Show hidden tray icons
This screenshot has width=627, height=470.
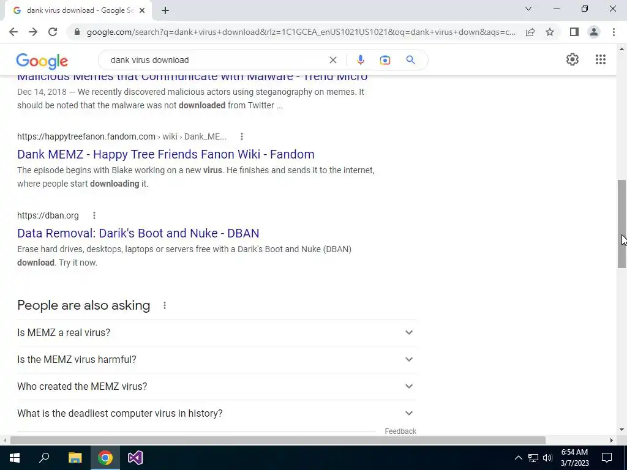tap(518, 458)
